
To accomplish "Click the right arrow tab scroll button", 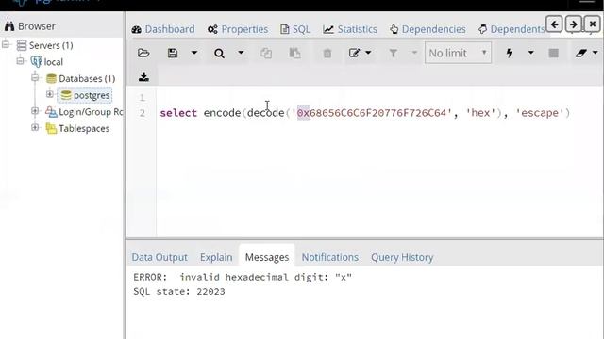I will point(573,24).
